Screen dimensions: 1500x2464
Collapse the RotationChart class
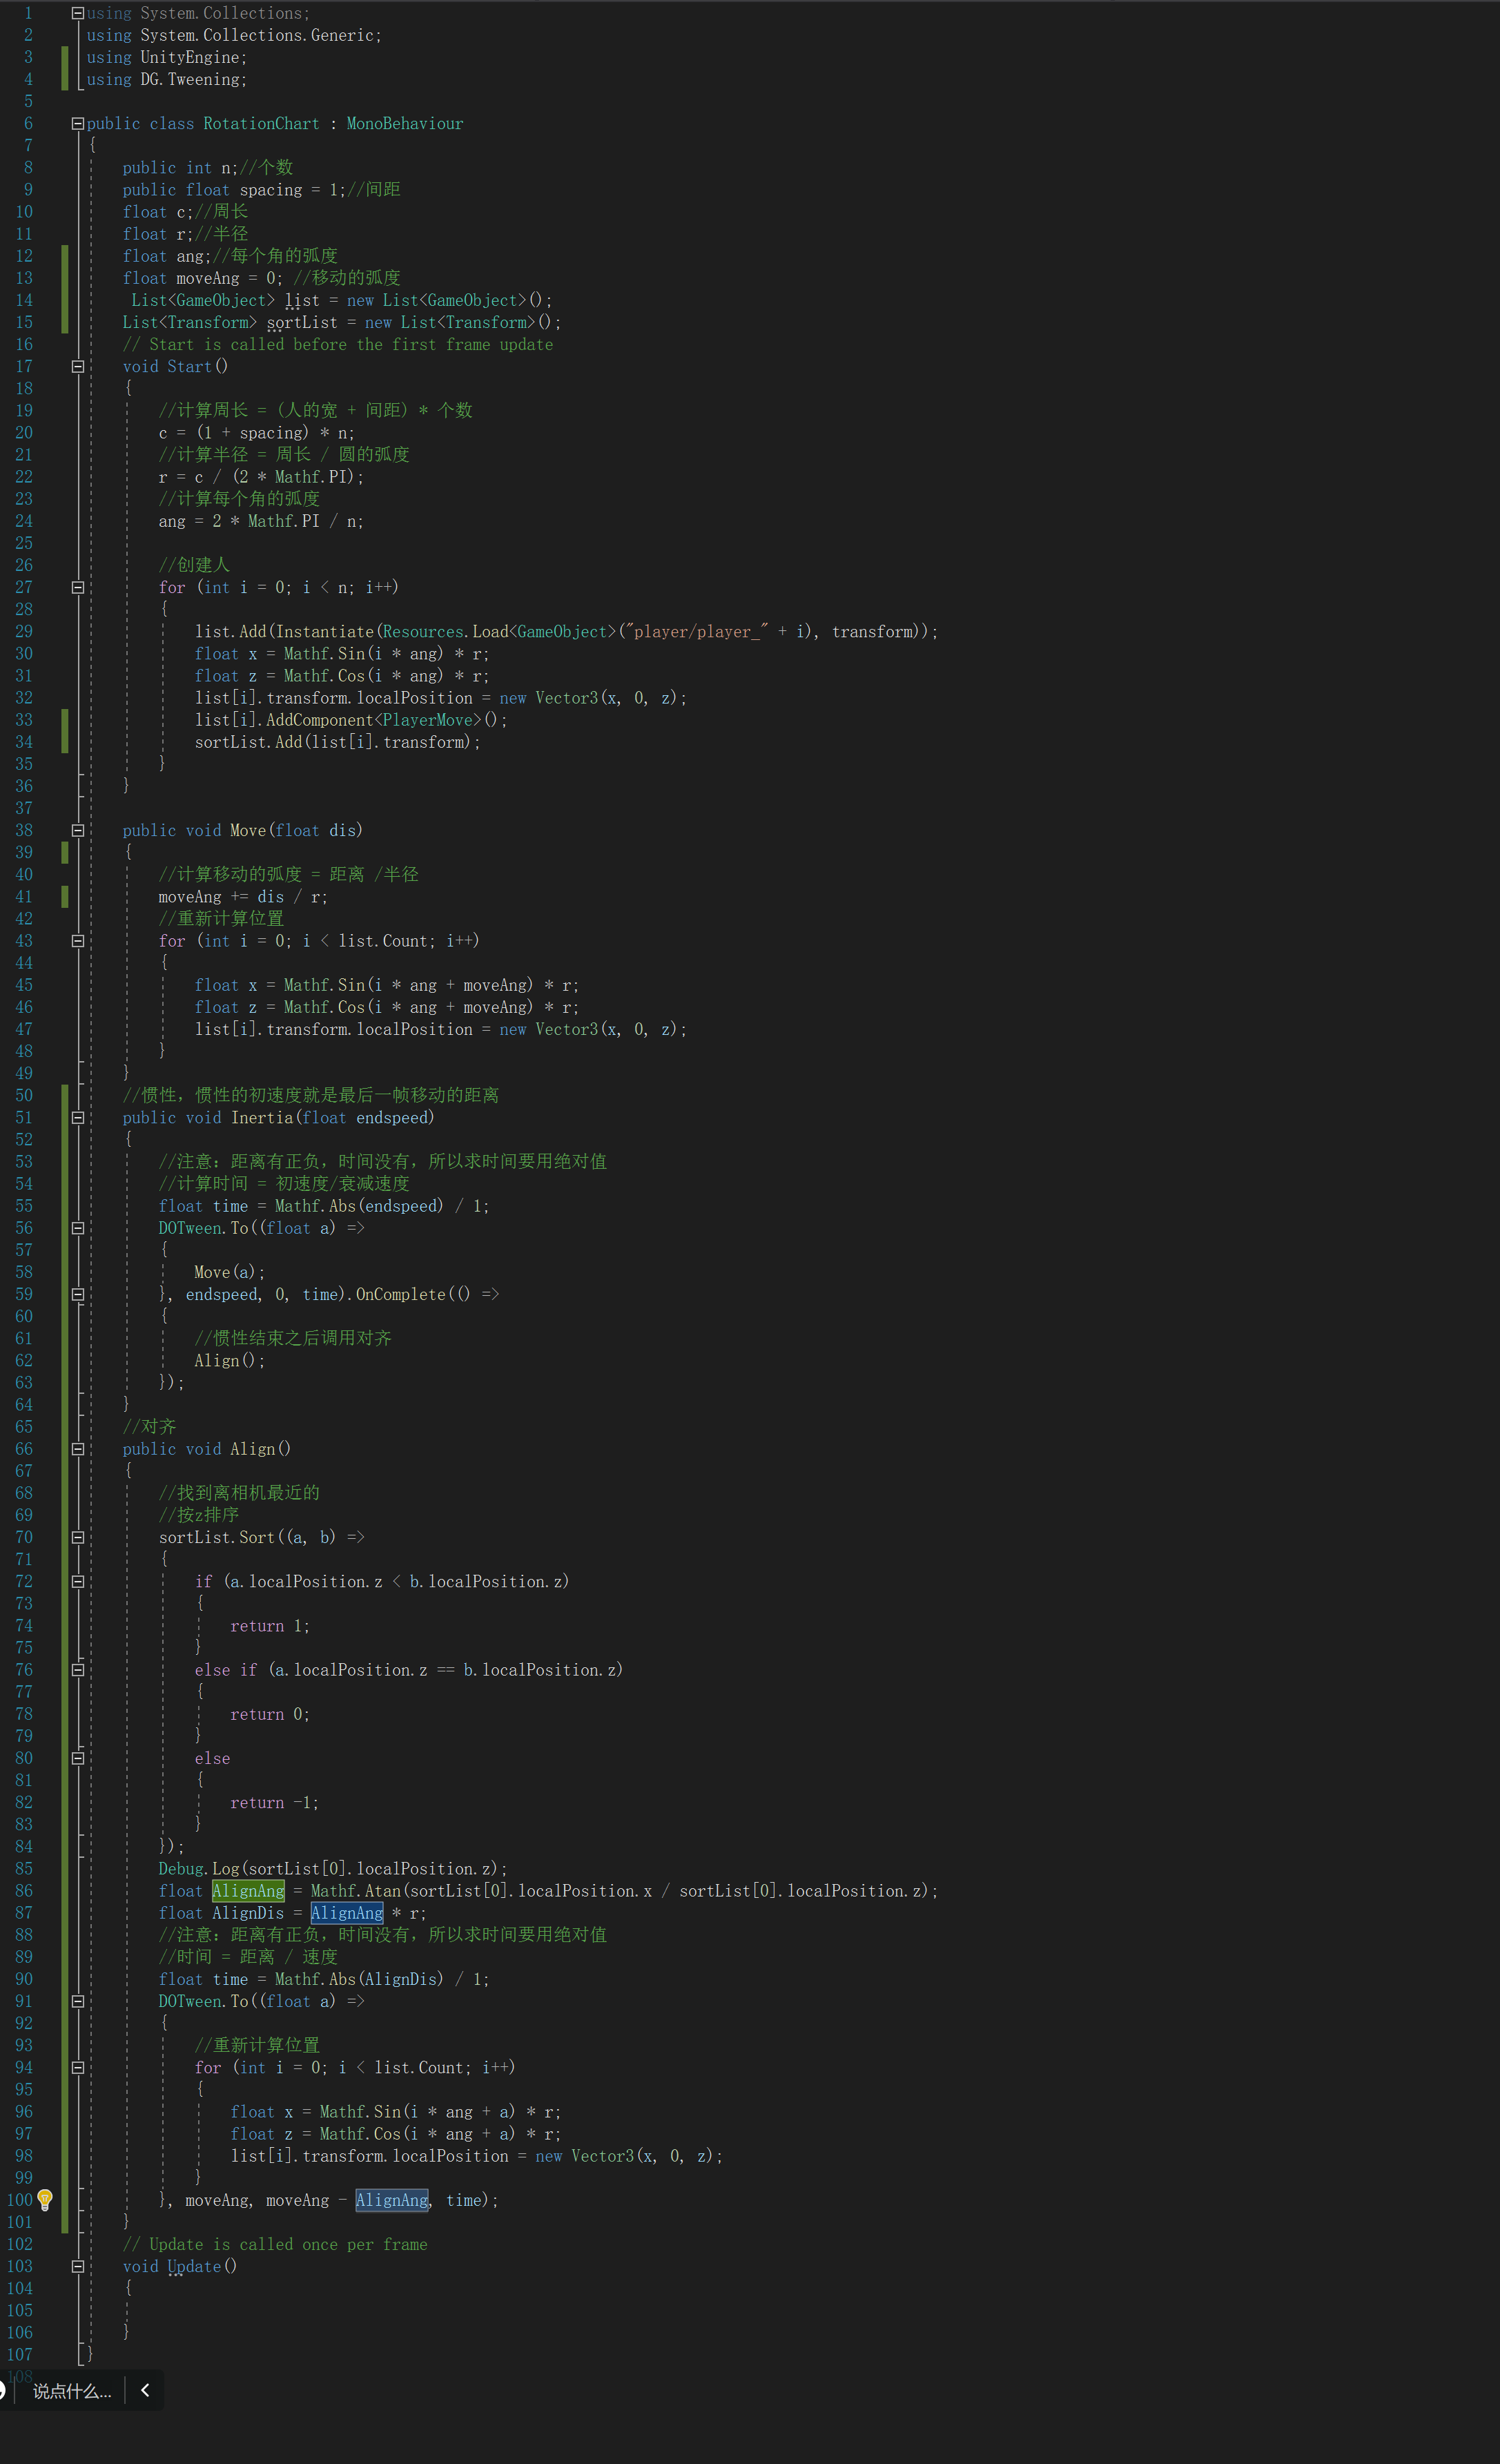77,124
